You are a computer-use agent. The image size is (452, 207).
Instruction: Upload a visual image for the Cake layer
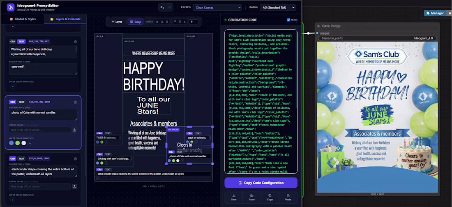tap(74, 130)
